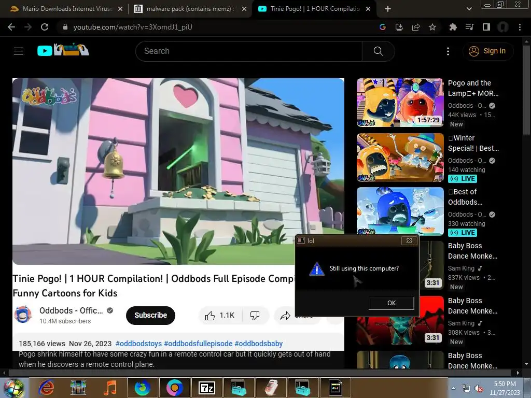Open Internet Explorer from the taskbar

pos(47,388)
